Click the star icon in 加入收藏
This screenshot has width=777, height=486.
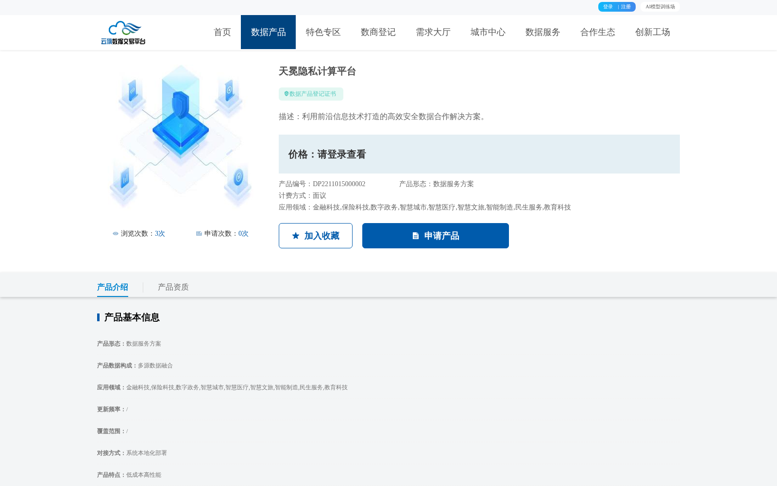(296, 236)
